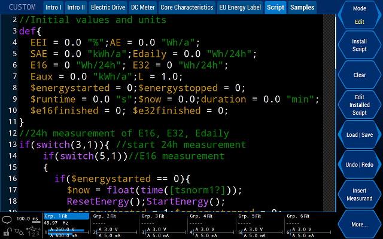Click variable 'Eaux' on line 7

[41, 76]
